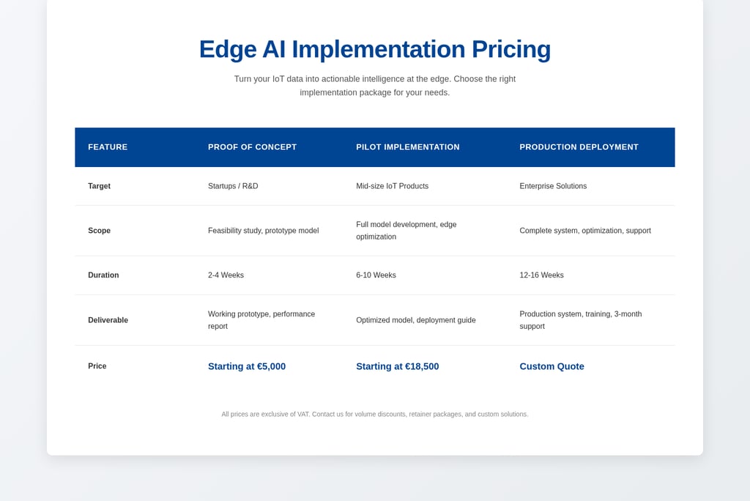750x501 pixels.
Task: Click the 12-16 Weeks duration cell
Action: click(x=541, y=275)
